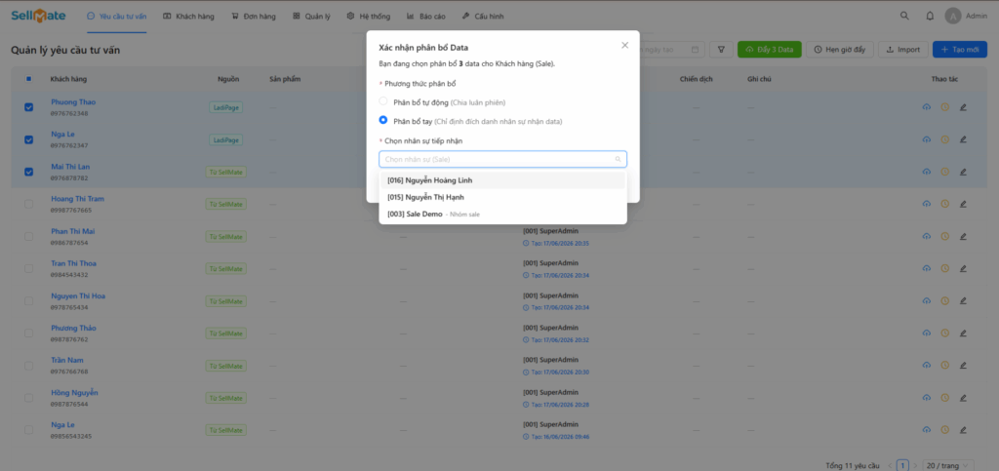Open the Chọn nhân sự (Sale) dropdown
The image size is (999, 471).
(x=502, y=159)
